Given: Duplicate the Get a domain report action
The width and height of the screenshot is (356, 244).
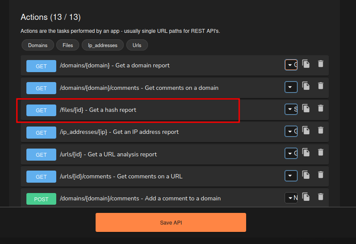Looking at the screenshot, I should [x=306, y=64].
